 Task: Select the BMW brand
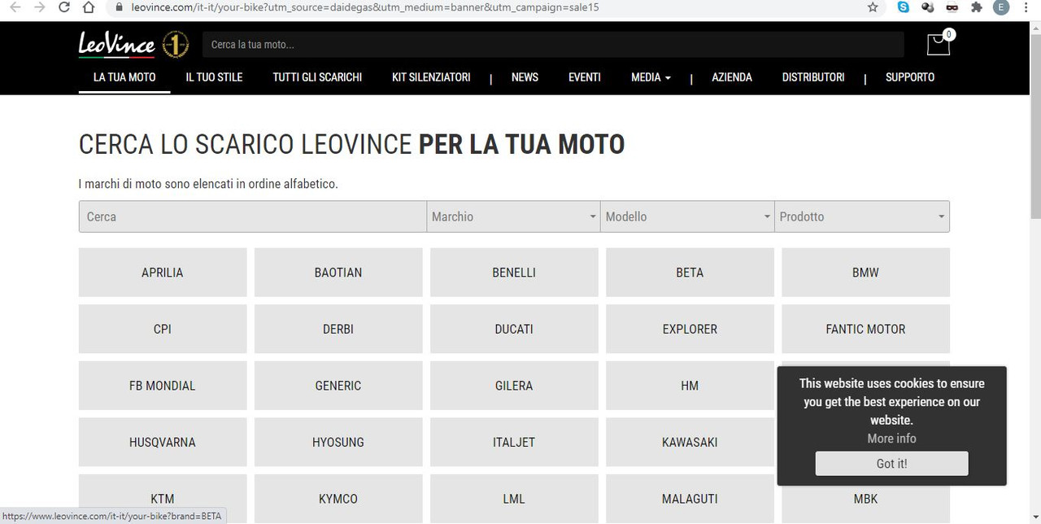tap(865, 273)
